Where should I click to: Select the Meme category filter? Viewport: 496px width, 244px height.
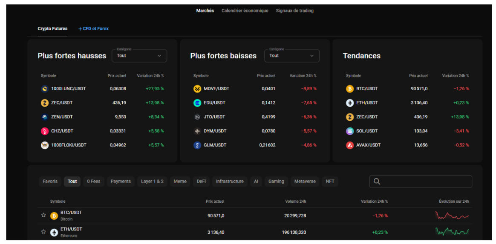[x=180, y=182]
